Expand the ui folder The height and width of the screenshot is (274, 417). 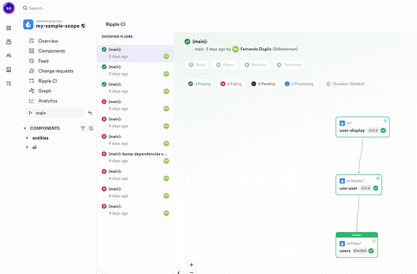(27, 147)
